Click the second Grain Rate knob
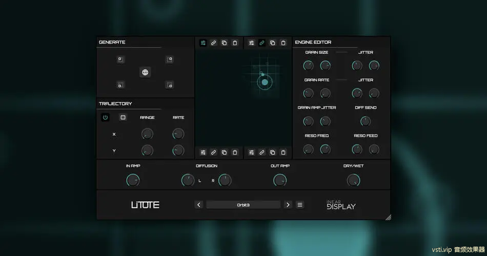Screen dimensions: 487x256 tap(325, 93)
